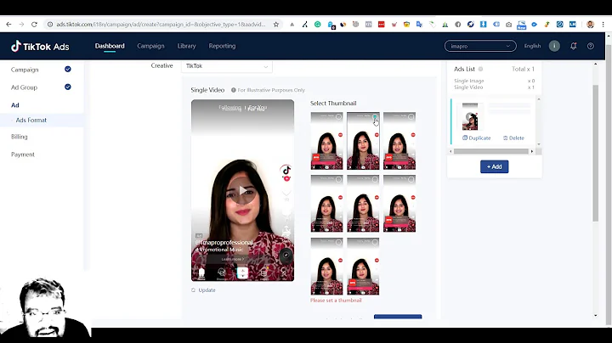
Task: Open the help question mark icon
Action: [591, 46]
